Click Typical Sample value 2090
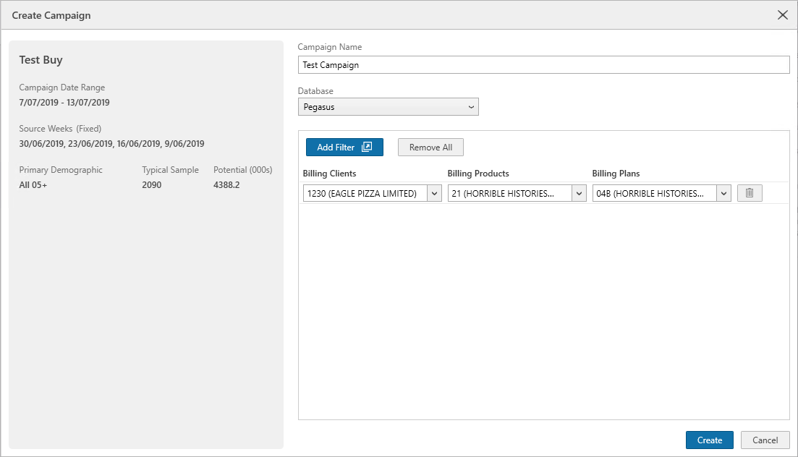 pyautogui.click(x=152, y=184)
